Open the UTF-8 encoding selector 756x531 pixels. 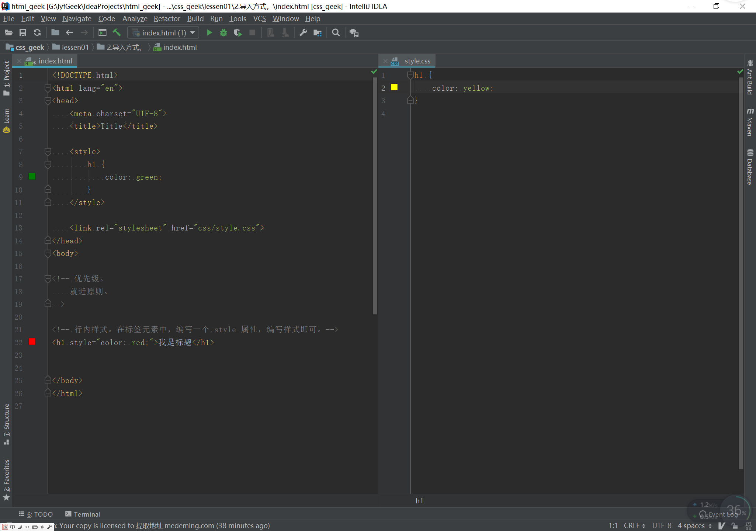click(662, 525)
